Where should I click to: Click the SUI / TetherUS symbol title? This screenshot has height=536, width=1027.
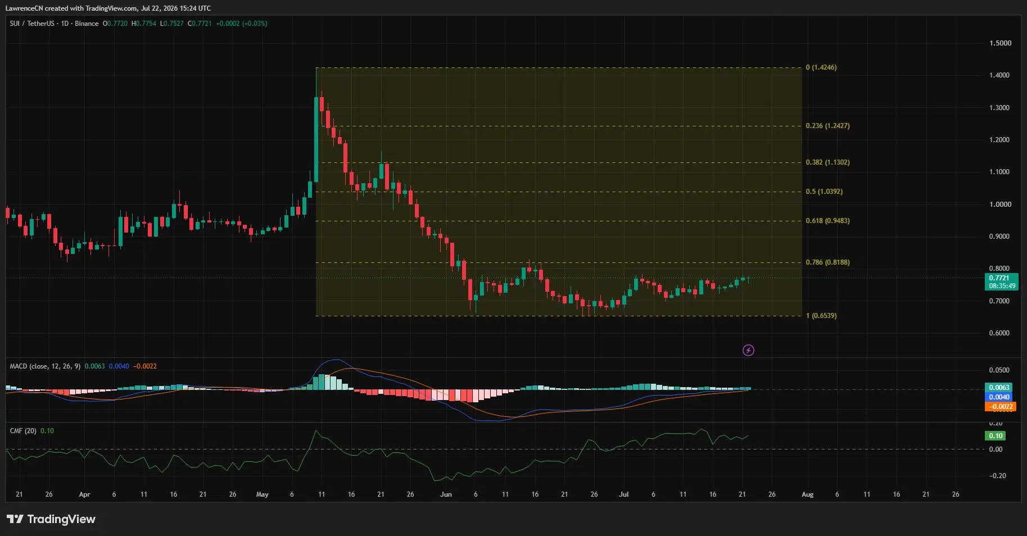click(x=32, y=24)
